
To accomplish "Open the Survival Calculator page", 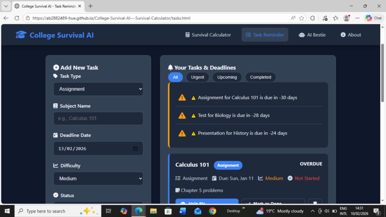I will (208, 35).
